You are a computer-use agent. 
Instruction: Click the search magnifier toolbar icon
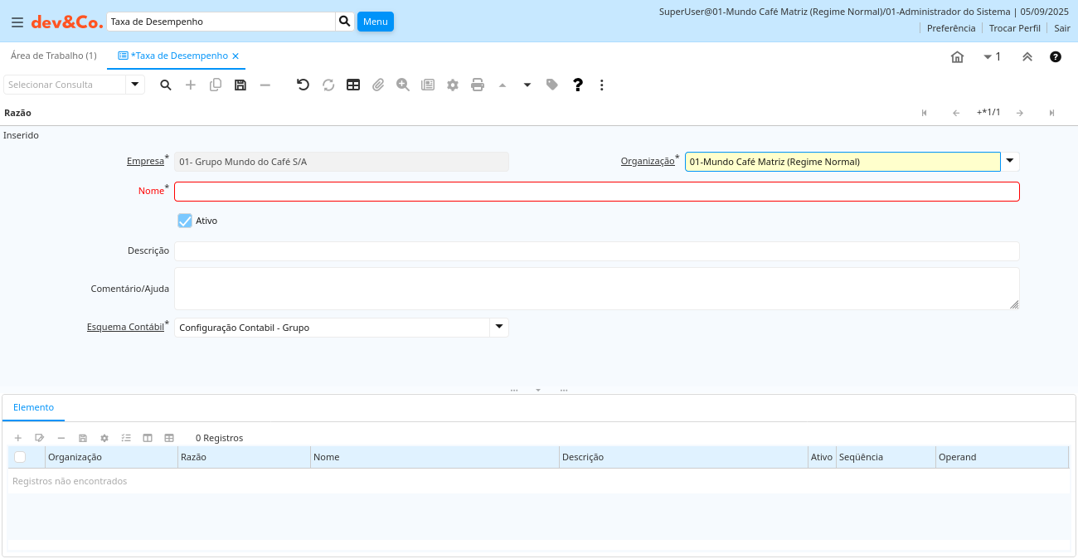pos(166,85)
